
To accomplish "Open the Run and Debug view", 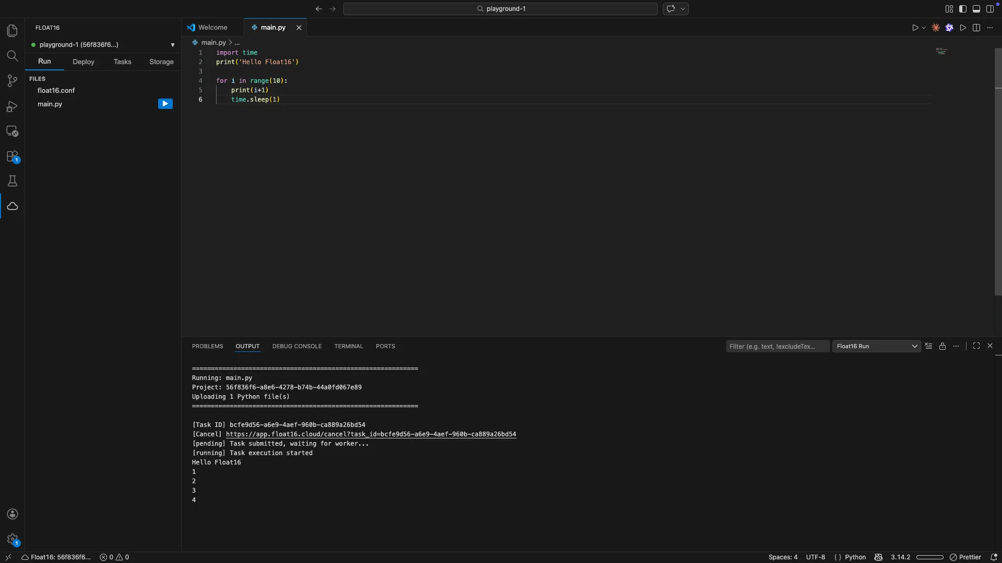I will 13,106.
